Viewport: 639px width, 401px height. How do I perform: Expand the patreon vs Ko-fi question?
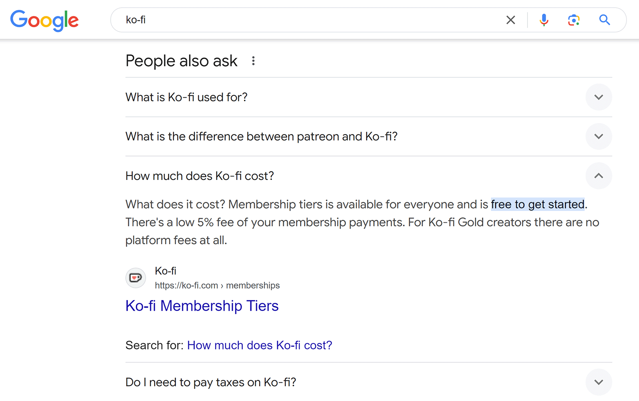tap(599, 136)
